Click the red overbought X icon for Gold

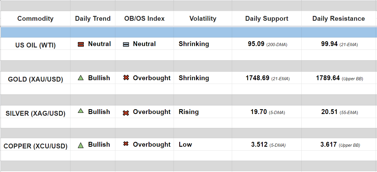[126, 78]
